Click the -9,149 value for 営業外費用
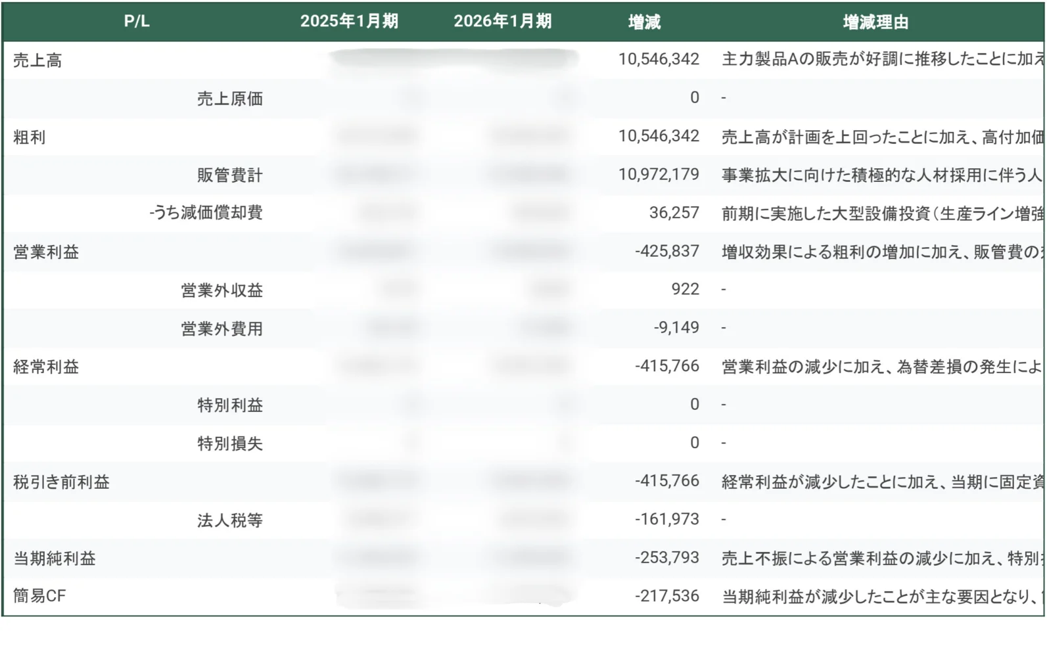1047x657 pixels. (x=676, y=327)
